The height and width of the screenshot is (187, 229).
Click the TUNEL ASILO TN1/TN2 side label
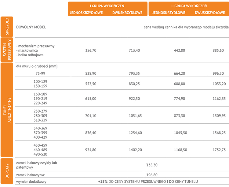(7, 110)
